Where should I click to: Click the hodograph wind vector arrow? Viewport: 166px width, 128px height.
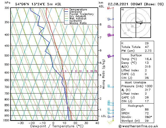point(139,22)
